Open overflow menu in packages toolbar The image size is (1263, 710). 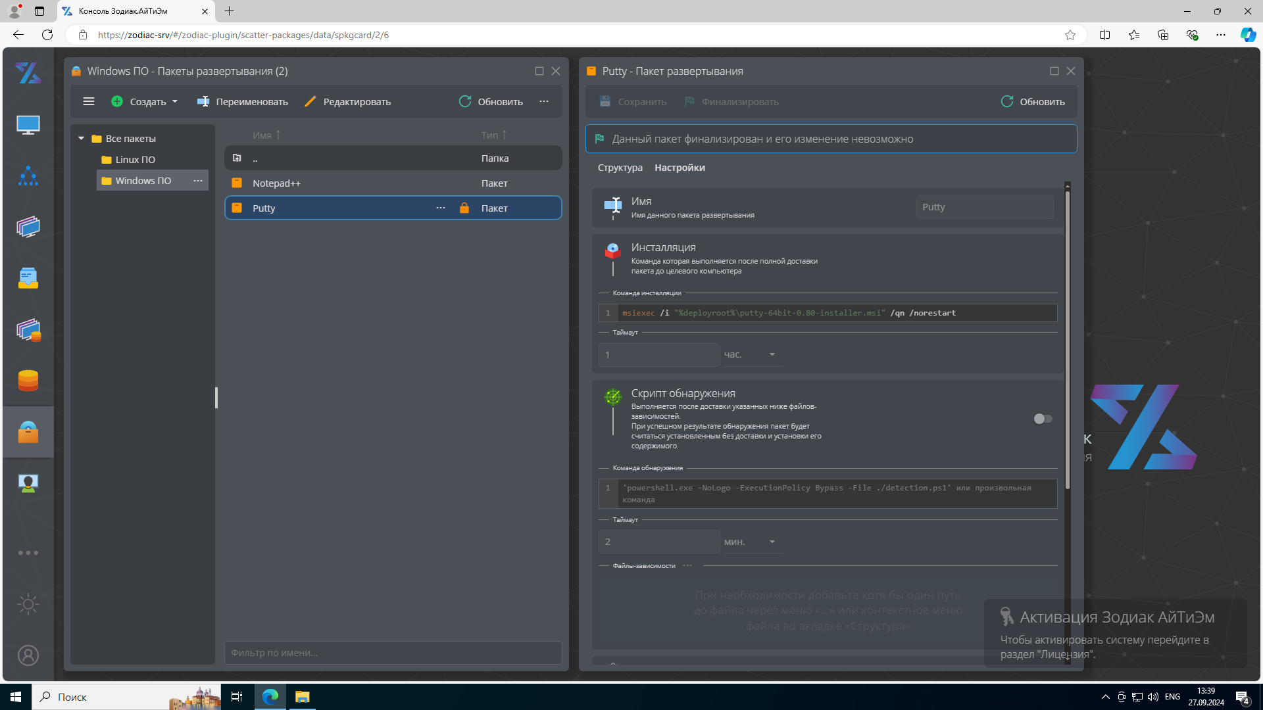[544, 101]
